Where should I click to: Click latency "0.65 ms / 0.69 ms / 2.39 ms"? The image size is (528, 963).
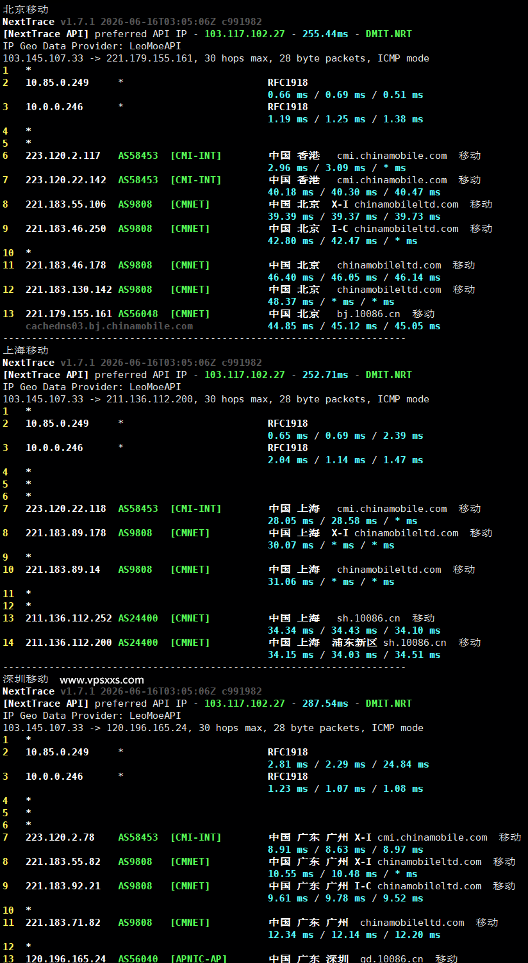(x=345, y=436)
